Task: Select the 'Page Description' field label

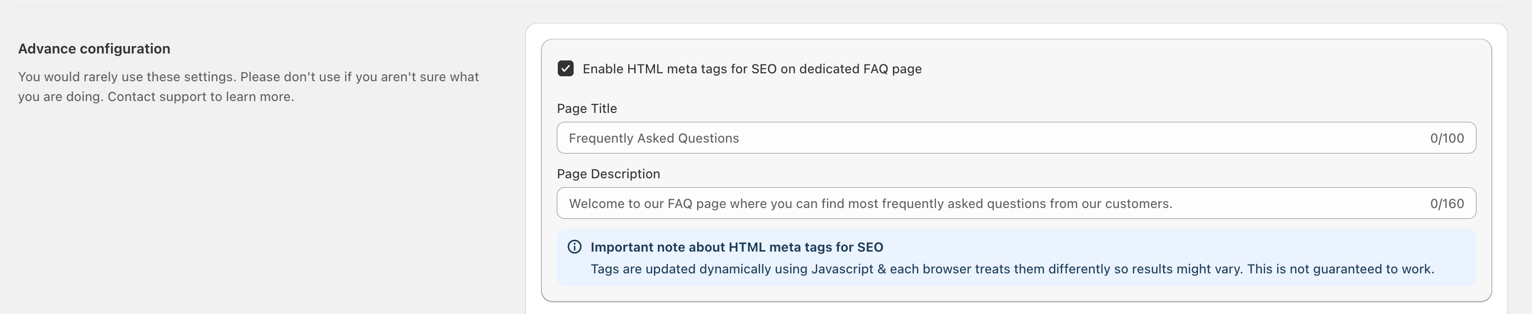Action: [x=608, y=174]
